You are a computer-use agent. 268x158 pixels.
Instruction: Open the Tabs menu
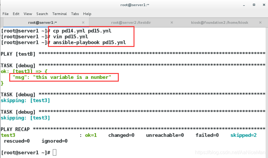tap(75, 14)
